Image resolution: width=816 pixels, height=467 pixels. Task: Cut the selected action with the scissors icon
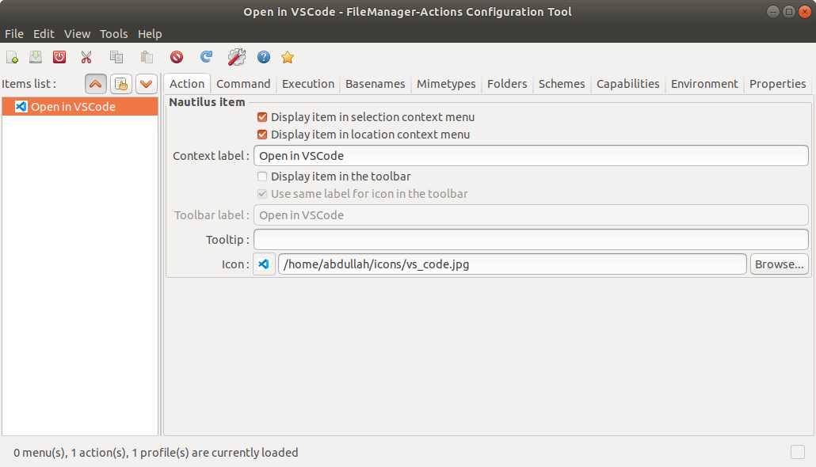tap(86, 57)
